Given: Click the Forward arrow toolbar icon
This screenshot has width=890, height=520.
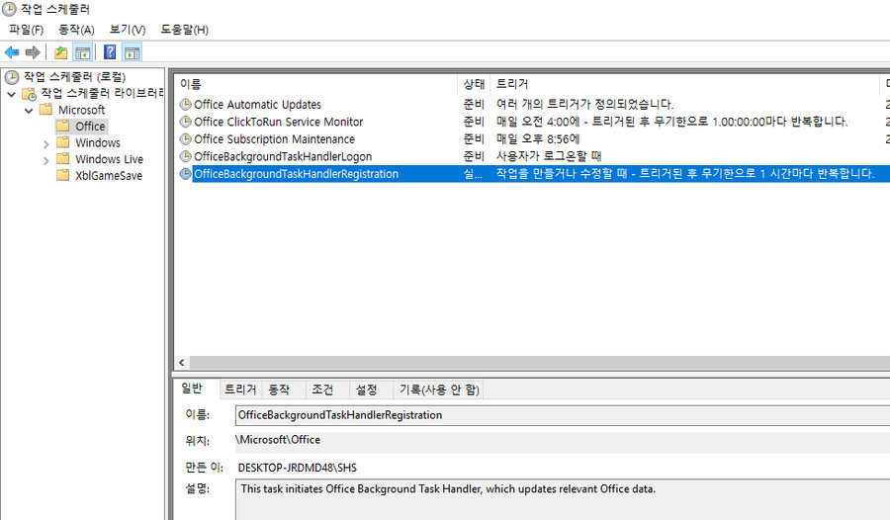Looking at the screenshot, I should pyautogui.click(x=33, y=52).
